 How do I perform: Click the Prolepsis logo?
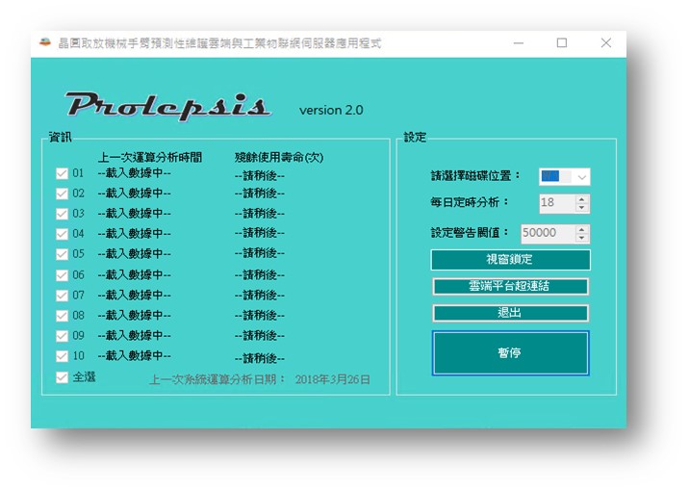pos(167,107)
